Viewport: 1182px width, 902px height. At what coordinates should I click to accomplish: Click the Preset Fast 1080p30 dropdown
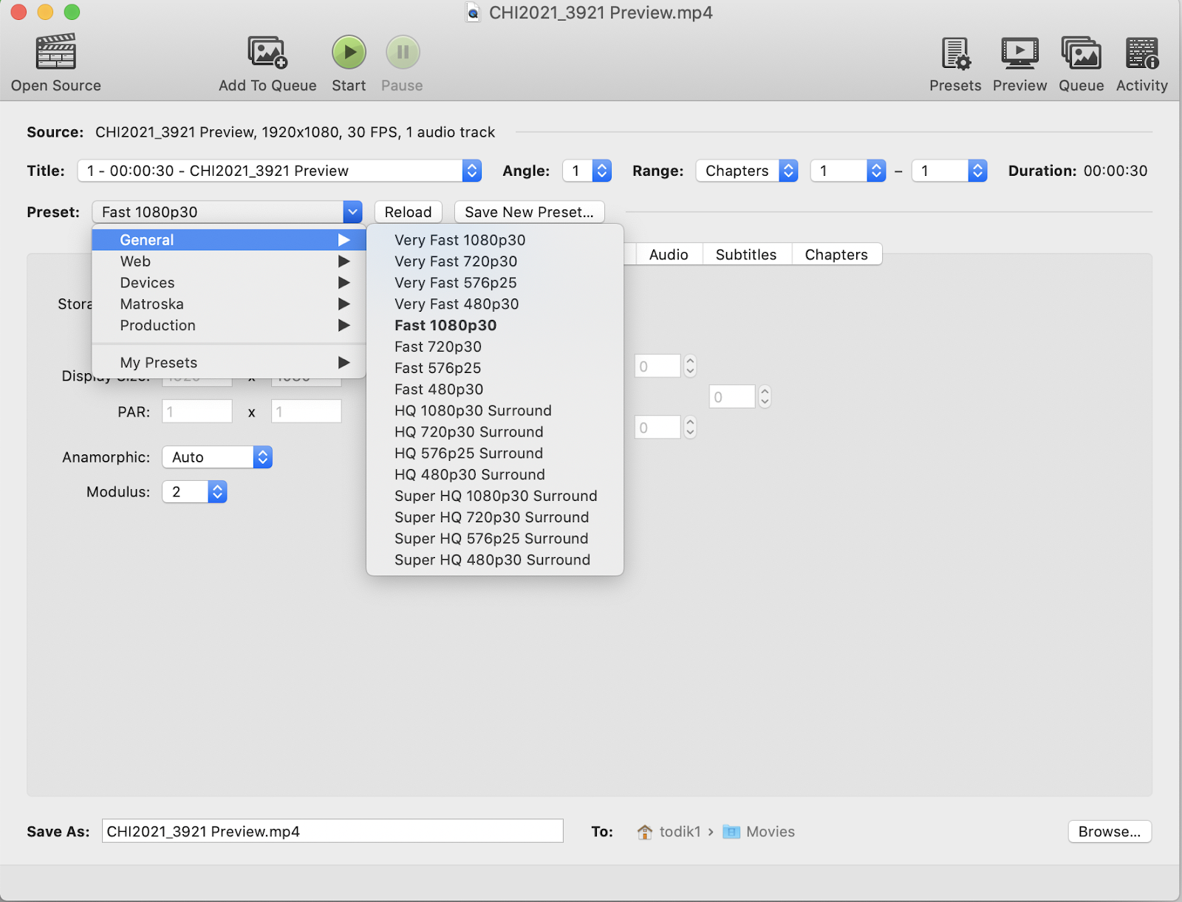(227, 212)
